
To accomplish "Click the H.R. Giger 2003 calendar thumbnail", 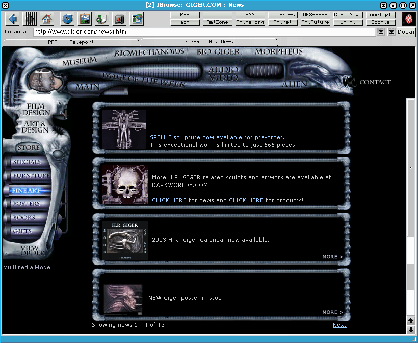I will tap(125, 241).
